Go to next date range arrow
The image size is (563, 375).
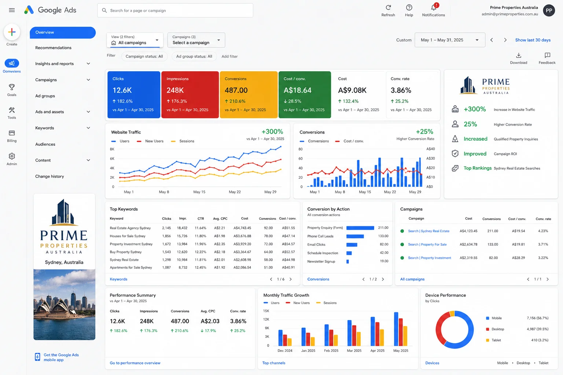point(505,40)
